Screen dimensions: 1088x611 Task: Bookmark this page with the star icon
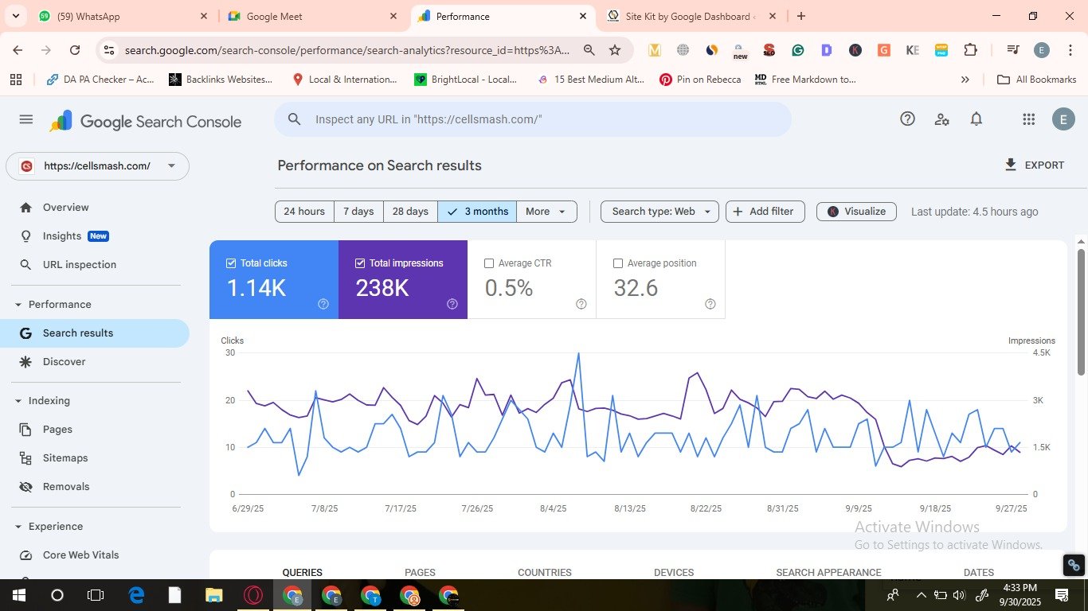tap(615, 50)
